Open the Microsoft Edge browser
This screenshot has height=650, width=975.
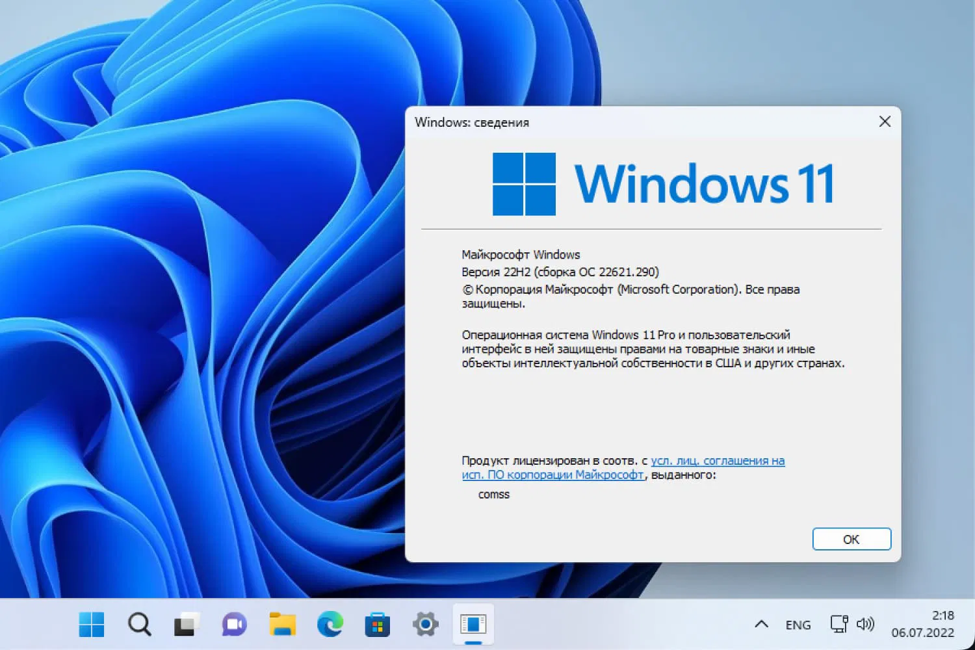[x=330, y=624]
